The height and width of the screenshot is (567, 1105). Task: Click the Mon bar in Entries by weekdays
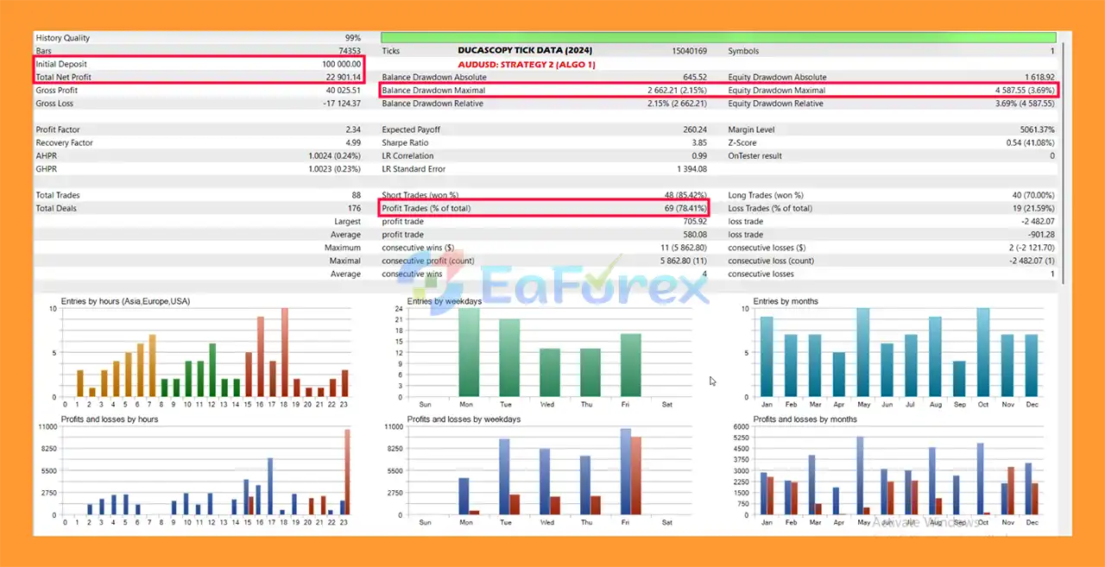tap(469, 353)
